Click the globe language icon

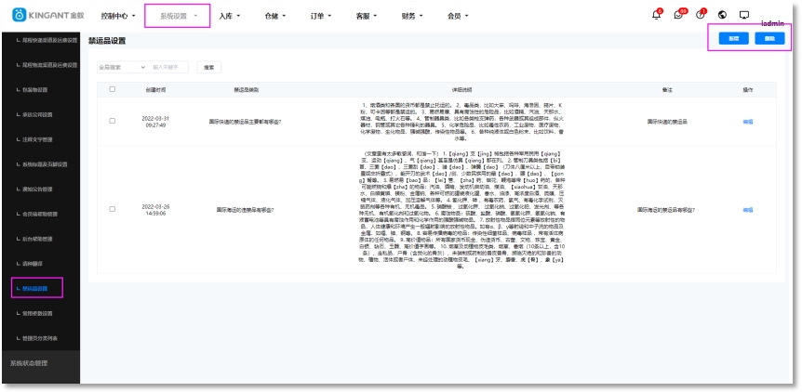point(722,15)
